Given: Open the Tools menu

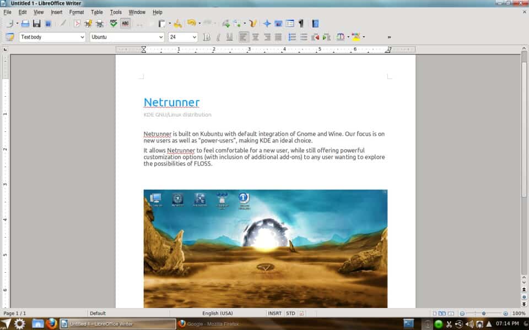Looking at the screenshot, I should 116,12.
